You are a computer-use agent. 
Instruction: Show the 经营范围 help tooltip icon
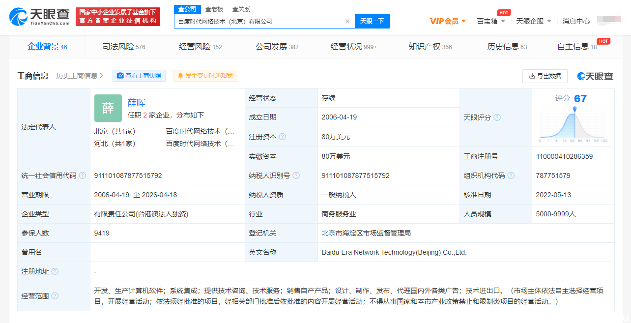click(55, 296)
